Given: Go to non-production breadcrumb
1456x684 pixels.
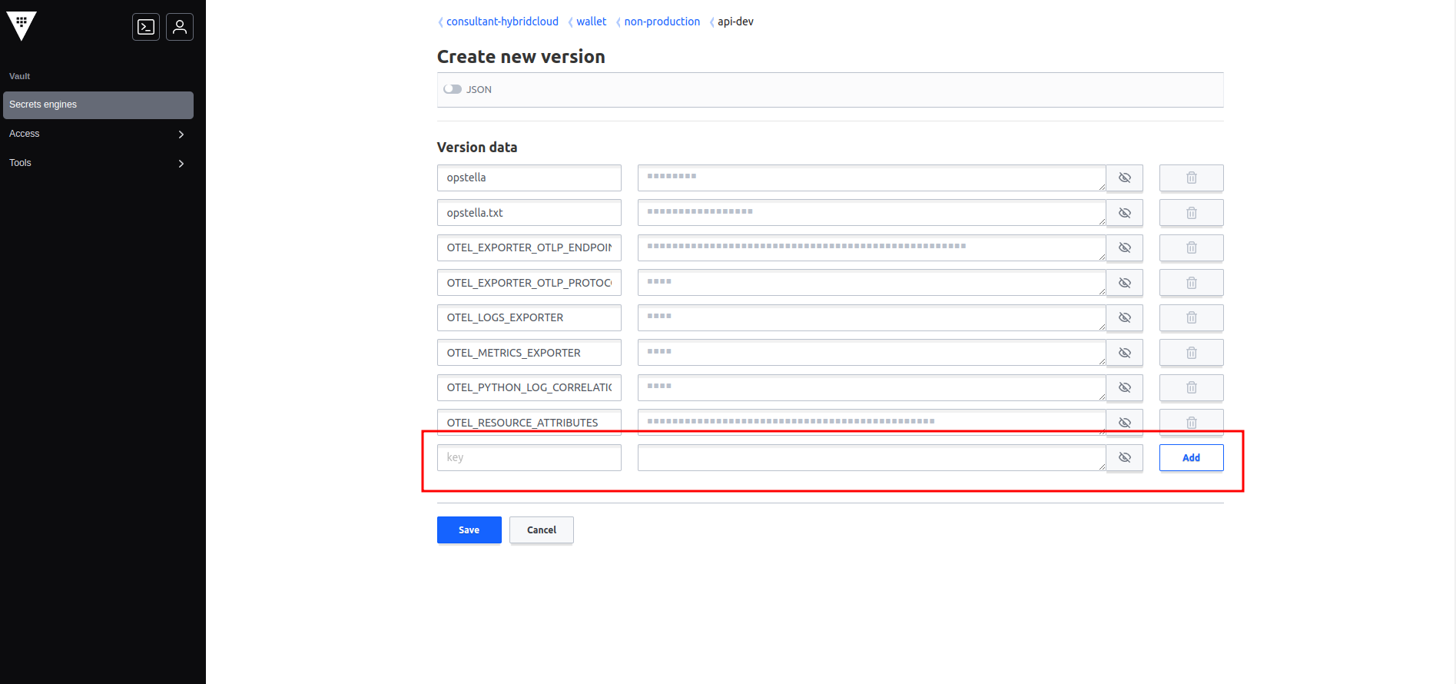Looking at the screenshot, I should click(x=662, y=22).
